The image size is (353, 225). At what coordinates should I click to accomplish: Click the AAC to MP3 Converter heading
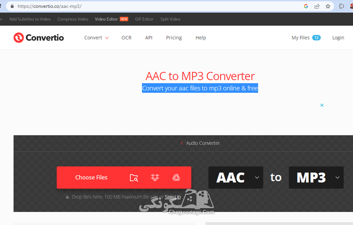tap(200, 76)
